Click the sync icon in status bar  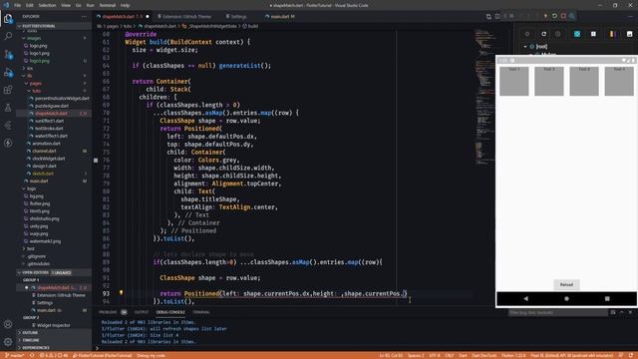coord(32,355)
